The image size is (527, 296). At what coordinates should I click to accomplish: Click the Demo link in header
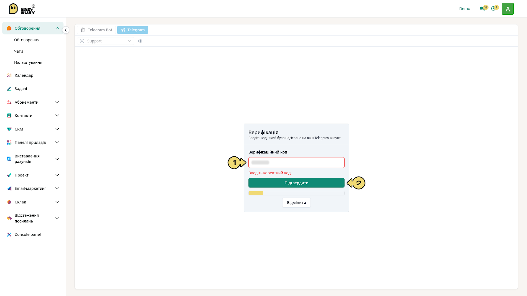click(x=465, y=9)
